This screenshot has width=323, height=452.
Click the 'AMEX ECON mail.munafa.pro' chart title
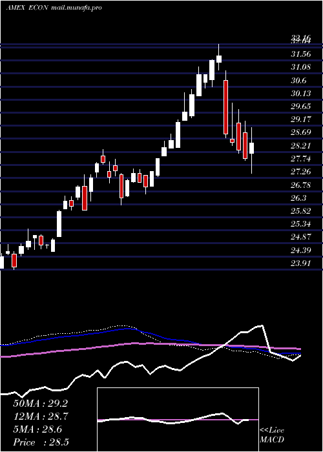point(54,8)
